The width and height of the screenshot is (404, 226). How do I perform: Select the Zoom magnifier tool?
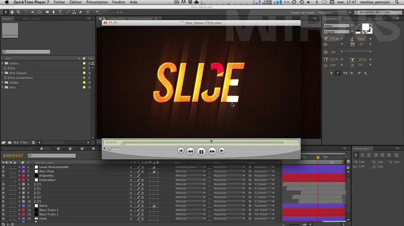click(x=18, y=12)
